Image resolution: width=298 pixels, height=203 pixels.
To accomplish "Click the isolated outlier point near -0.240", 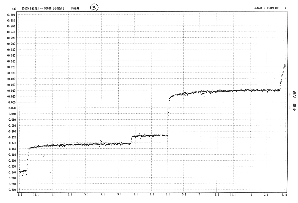I will 50,172.
